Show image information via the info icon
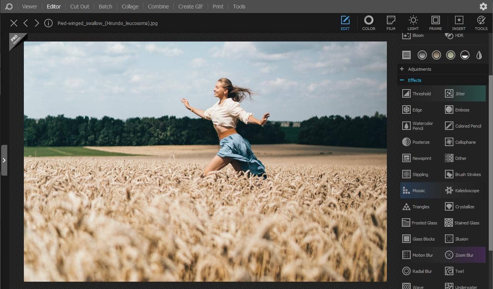 click(x=48, y=23)
